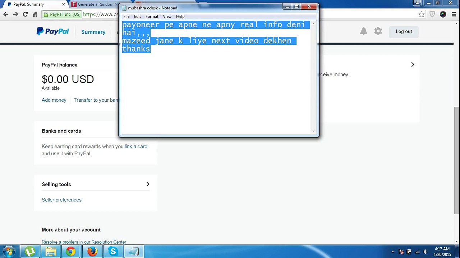Check the power battery tray icon
Viewport: 460px width, 258px height.
pos(409,252)
